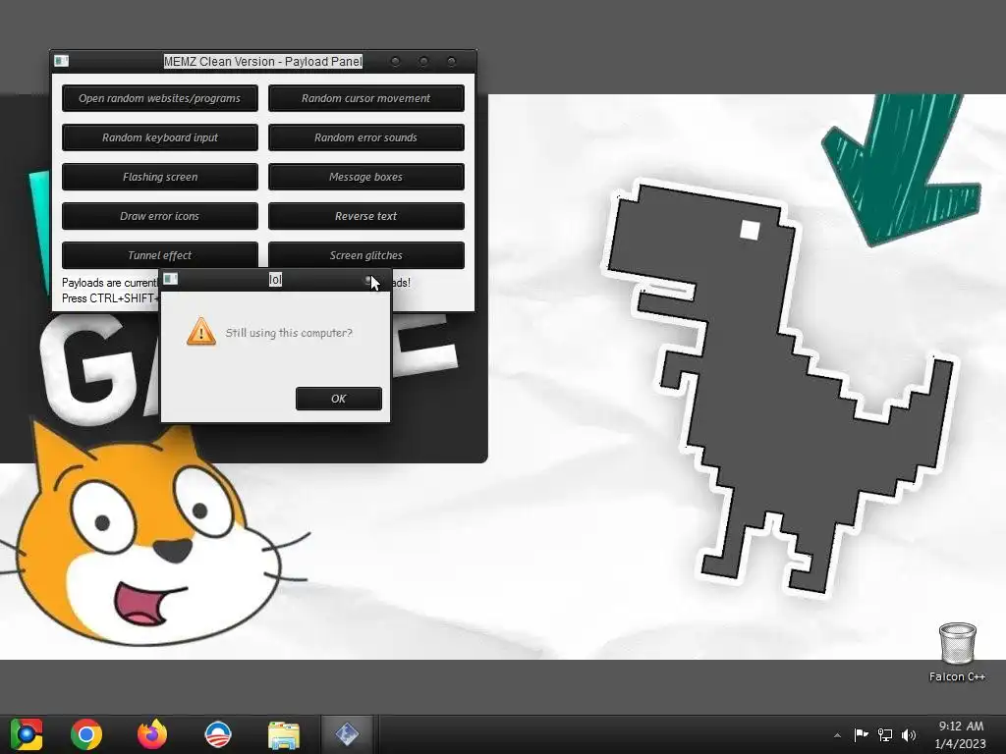1006x754 pixels.
Task: Click the 'Payloads are currently' status text
Action: click(x=110, y=283)
